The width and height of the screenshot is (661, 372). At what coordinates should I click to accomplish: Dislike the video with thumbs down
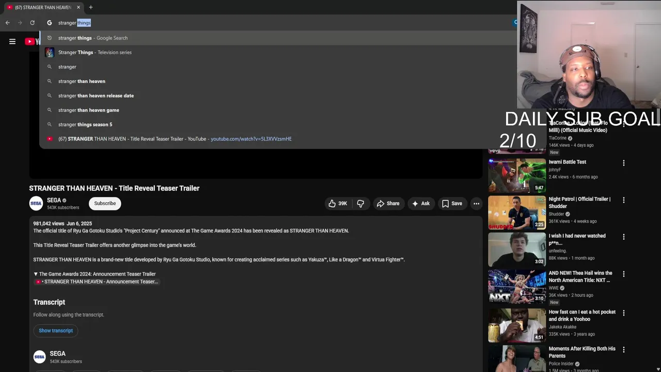360,204
